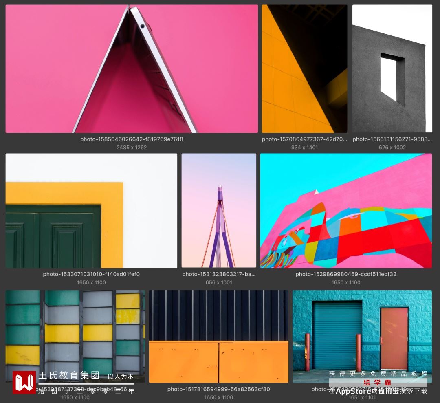Click the 2485 x 1262 dimensions label
Image resolution: width=440 pixels, height=403 pixels.
(132, 148)
